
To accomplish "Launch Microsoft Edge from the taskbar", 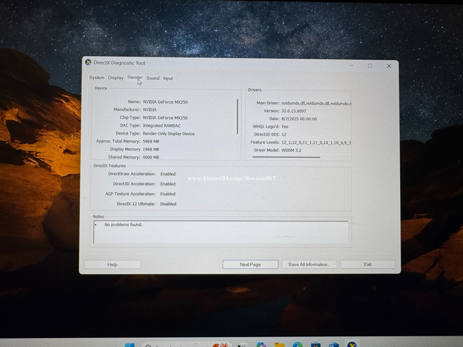I will pyautogui.click(x=298, y=345).
